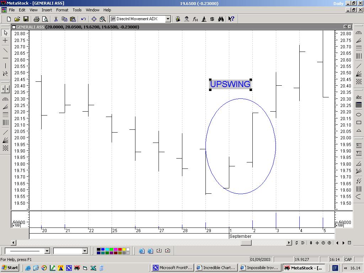This screenshot has height=273, width=364.
Task: Open the System Tester dollar icon
Action: tap(212, 19)
